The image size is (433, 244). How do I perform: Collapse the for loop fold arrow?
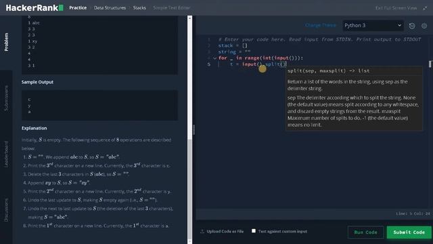214,58
